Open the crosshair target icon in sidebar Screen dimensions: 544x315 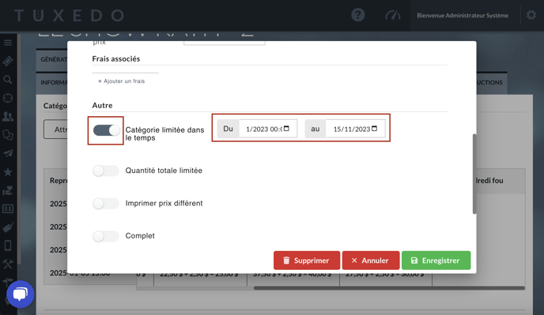8,98
